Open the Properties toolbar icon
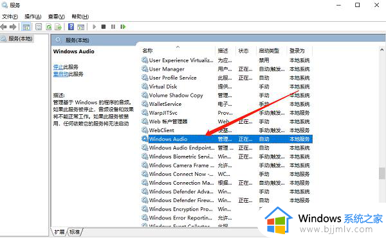The height and width of the screenshot is (238, 386). (39, 27)
